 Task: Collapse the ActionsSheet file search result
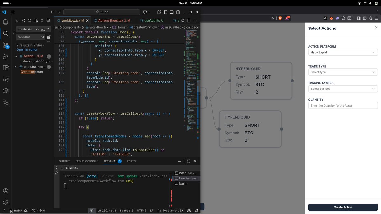[16, 56]
